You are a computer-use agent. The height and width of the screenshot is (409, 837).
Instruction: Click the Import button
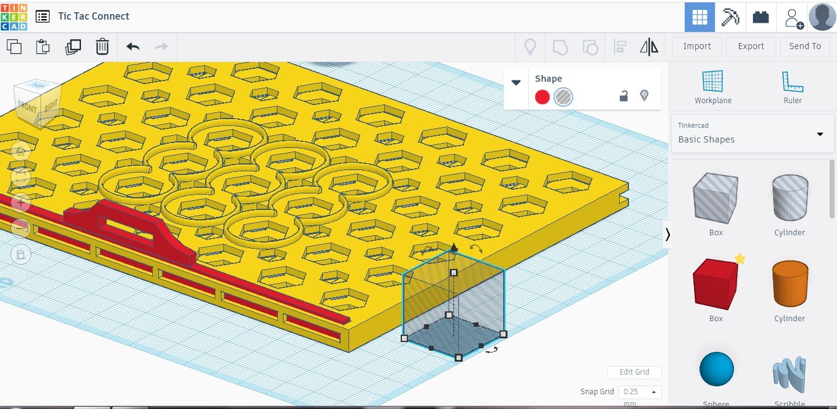(697, 46)
